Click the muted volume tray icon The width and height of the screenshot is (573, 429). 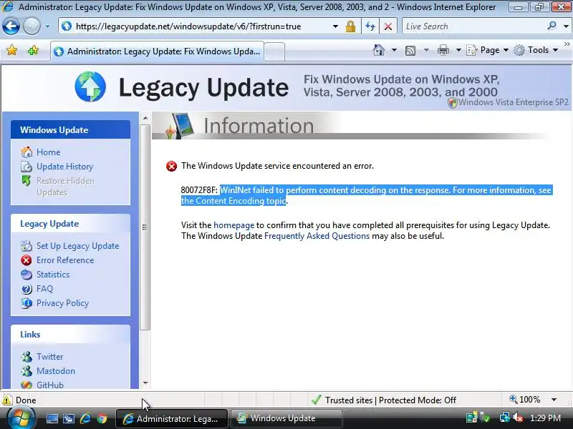pos(517,418)
